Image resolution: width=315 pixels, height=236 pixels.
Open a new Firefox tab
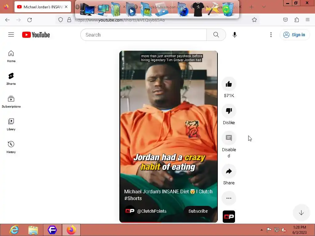251,7
